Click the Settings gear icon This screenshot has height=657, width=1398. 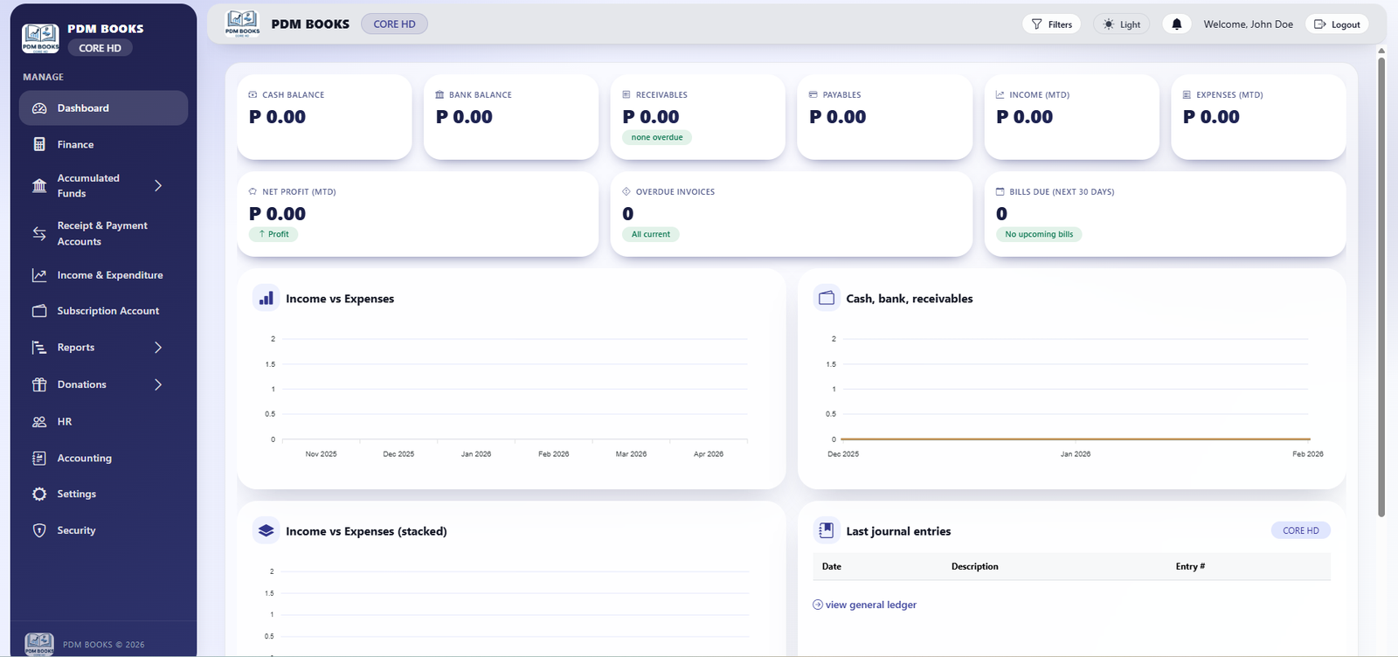point(39,494)
